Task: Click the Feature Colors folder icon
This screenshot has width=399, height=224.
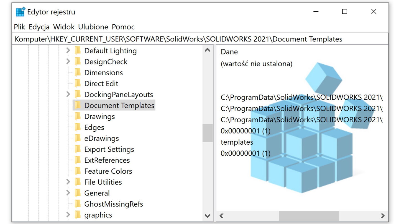Action: point(78,171)
